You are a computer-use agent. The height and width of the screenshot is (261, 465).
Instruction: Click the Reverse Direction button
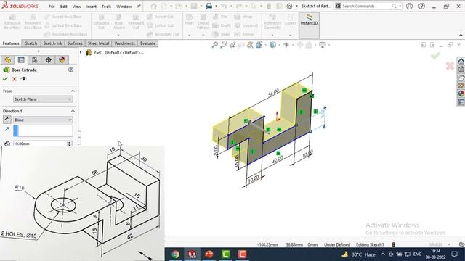point(7,120)
